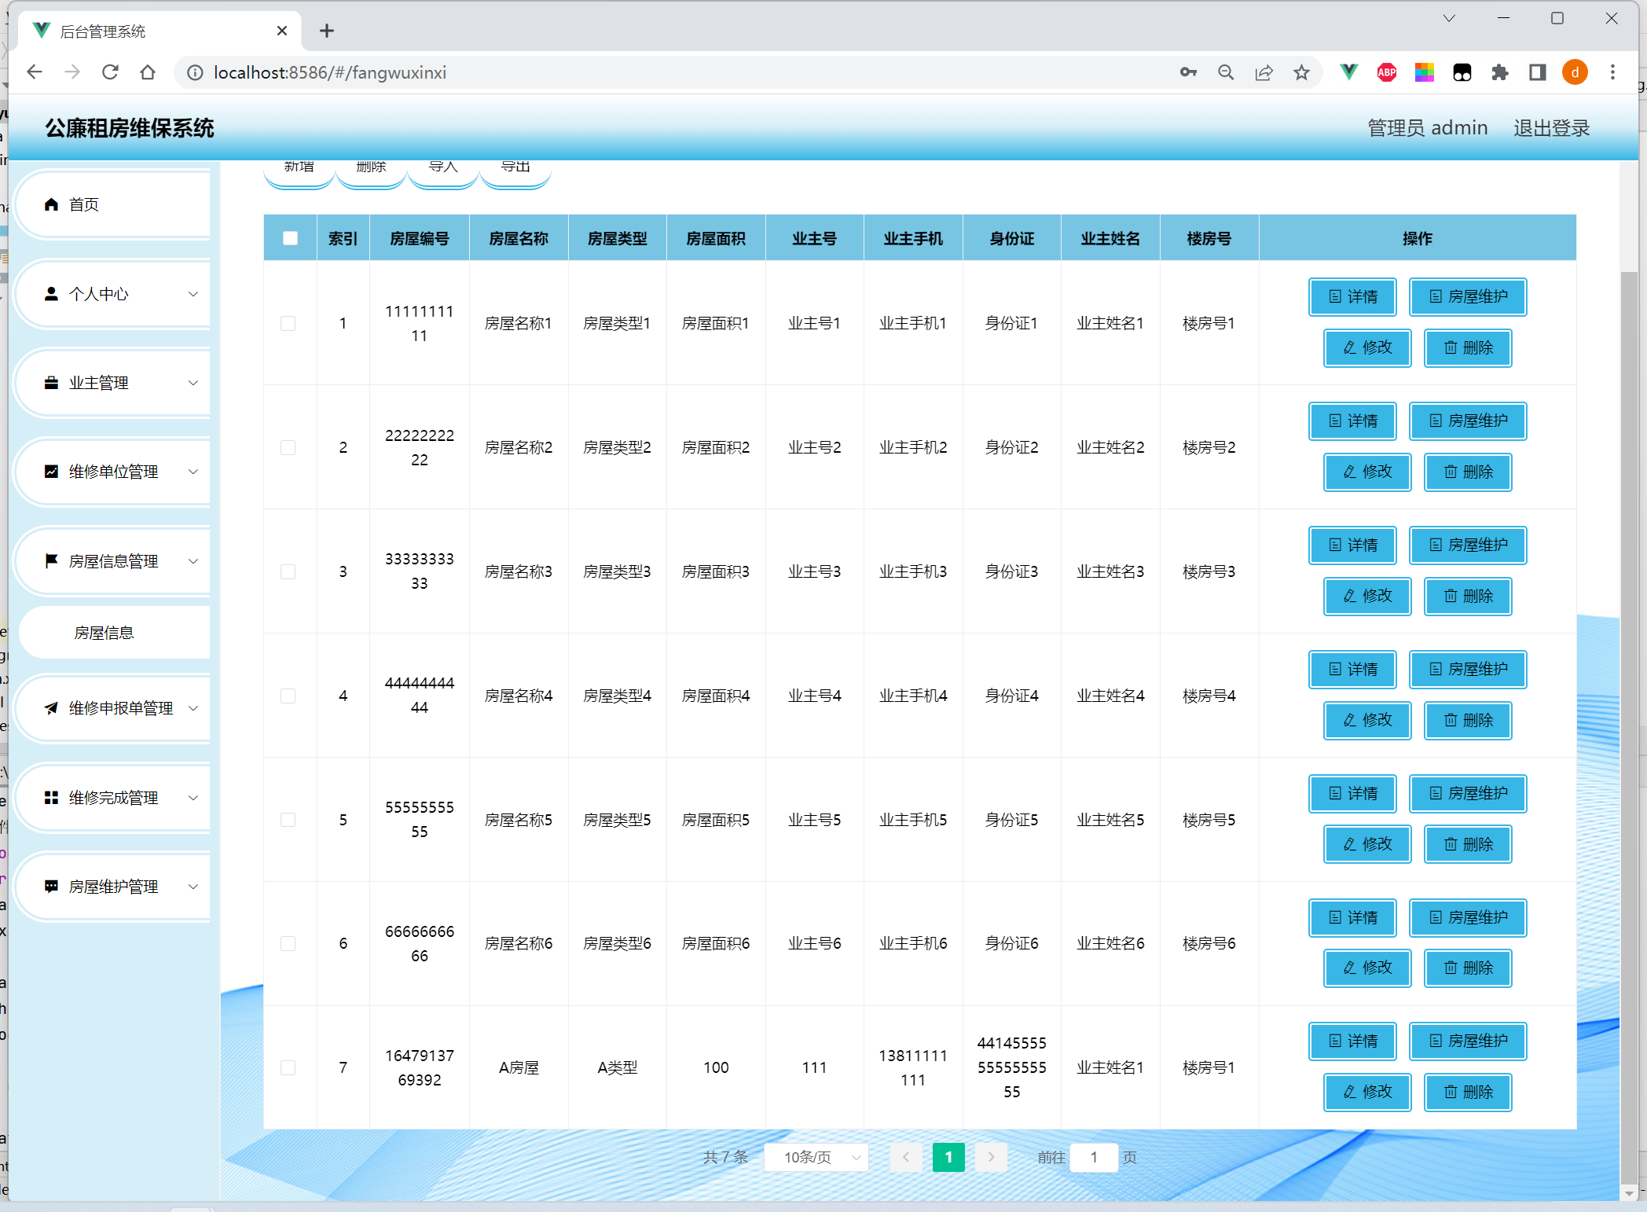
Task: Click the paper plane icon for 维修申报单管理
Action: click(51, 708)
